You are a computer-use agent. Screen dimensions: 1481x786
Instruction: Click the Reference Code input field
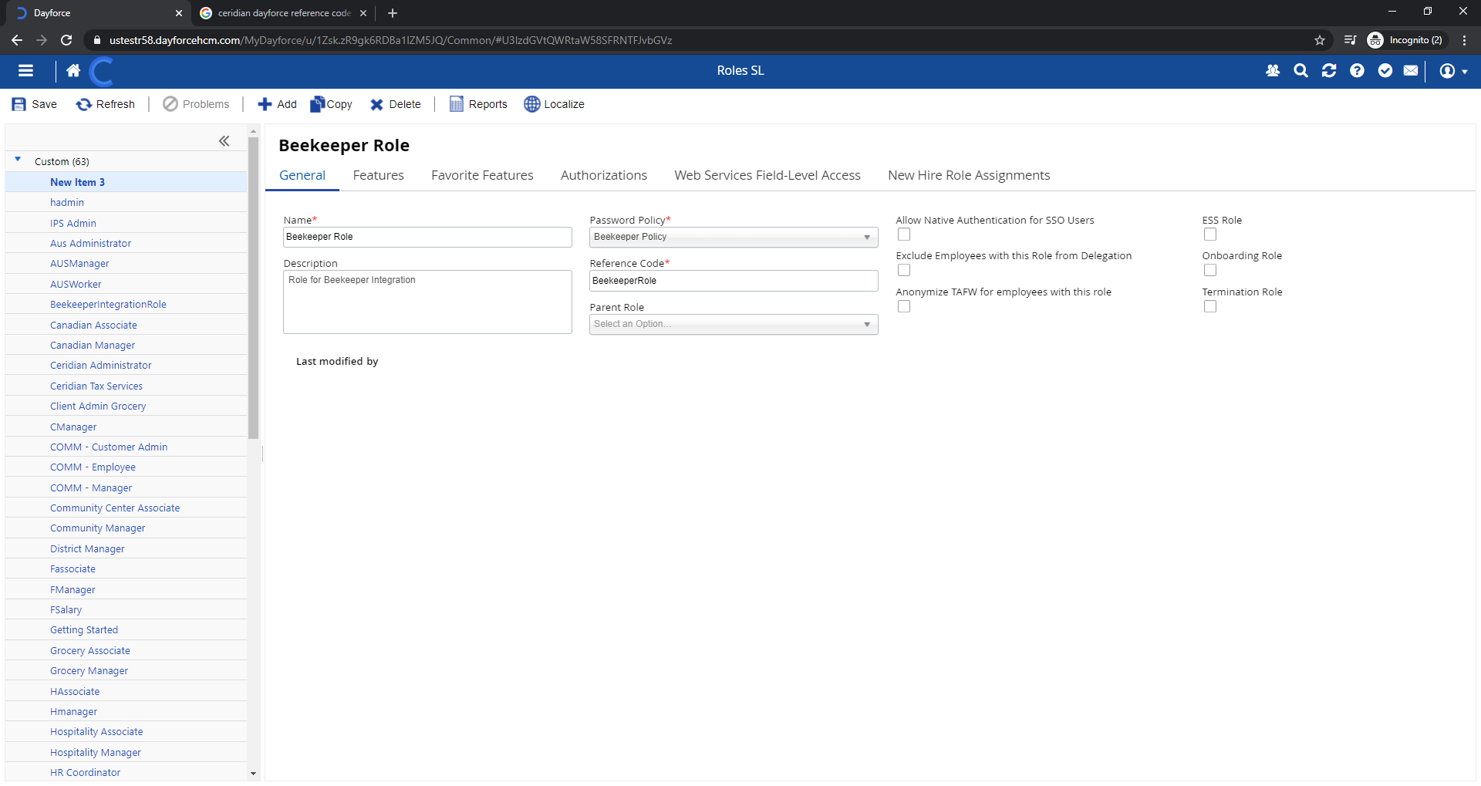(x=734, y=281)
